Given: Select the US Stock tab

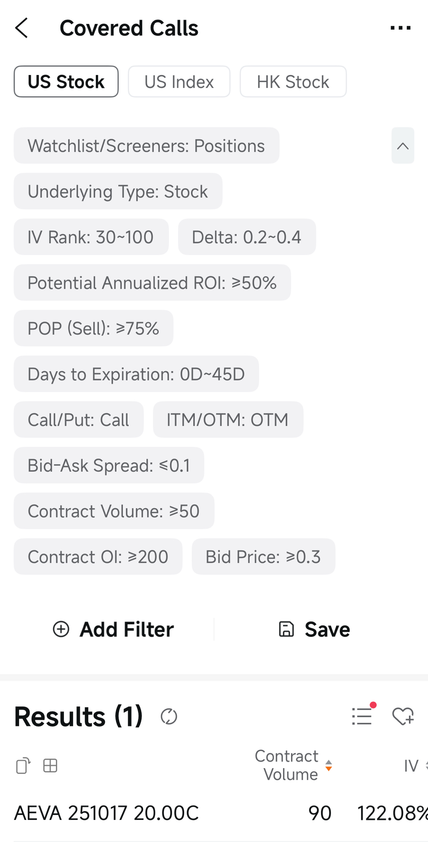Looking at the screenshot, I should click(x=66, y=82).
